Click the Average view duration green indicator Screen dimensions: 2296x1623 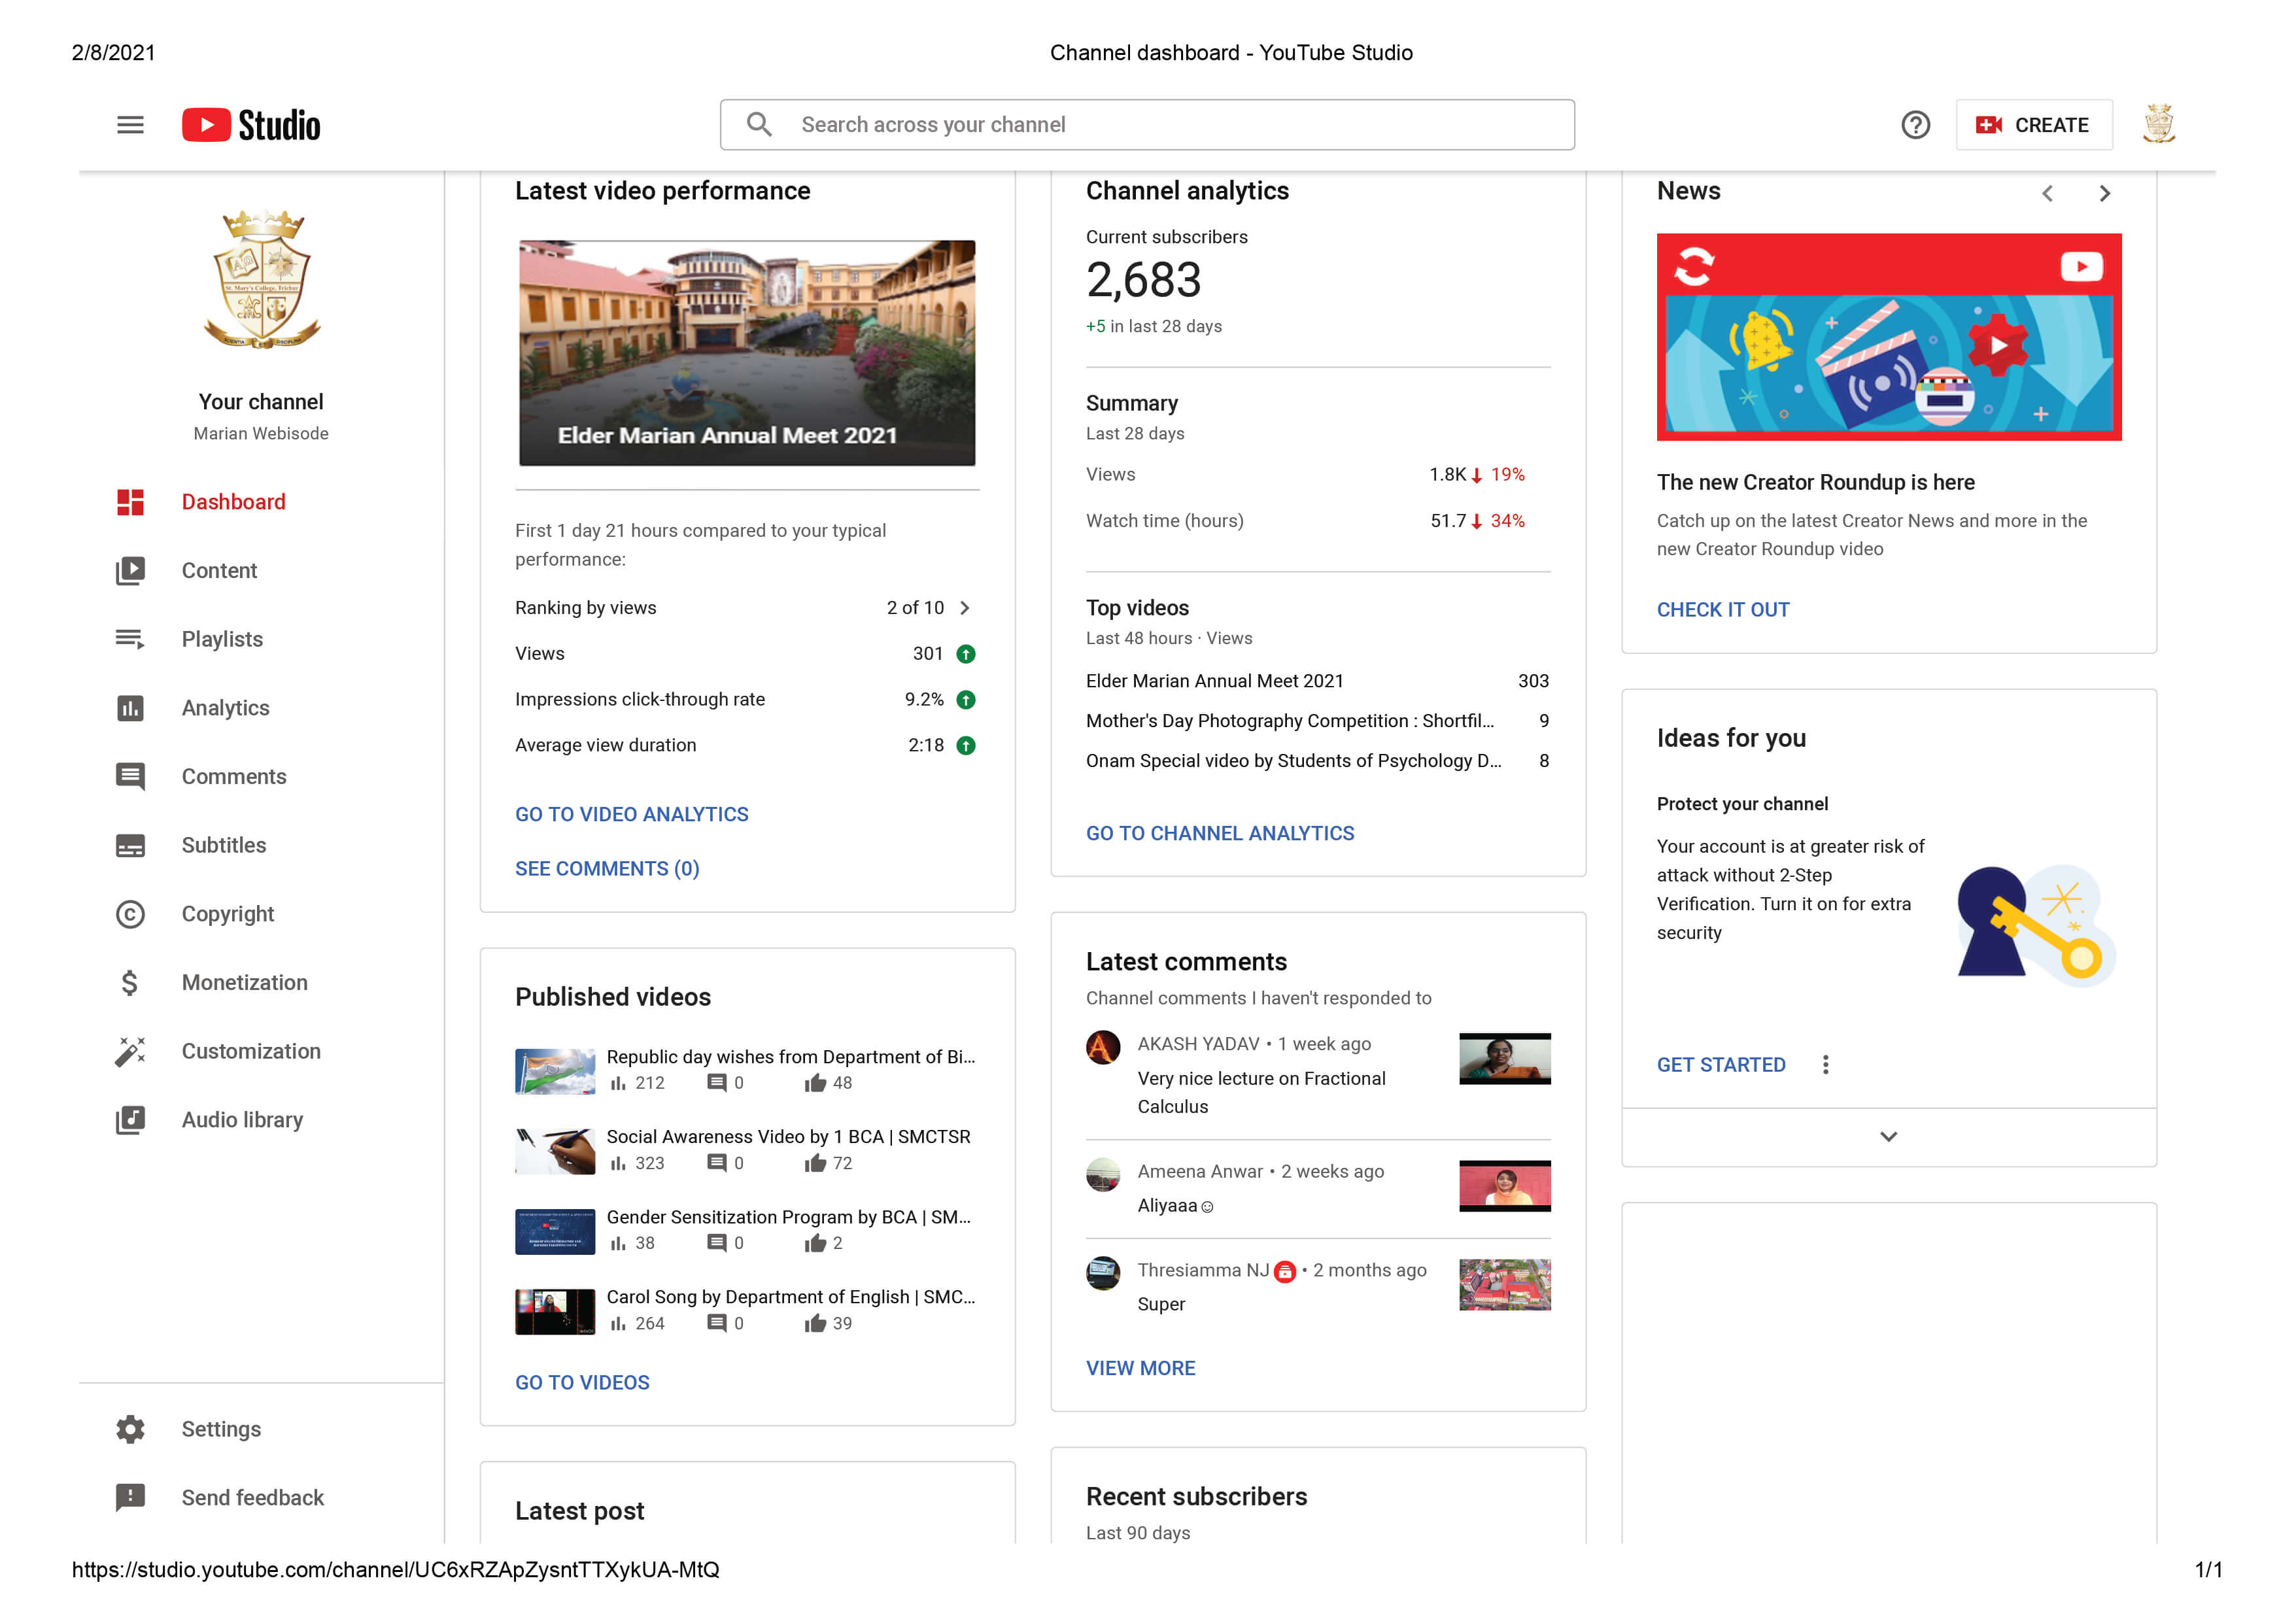tap(965, 746)
